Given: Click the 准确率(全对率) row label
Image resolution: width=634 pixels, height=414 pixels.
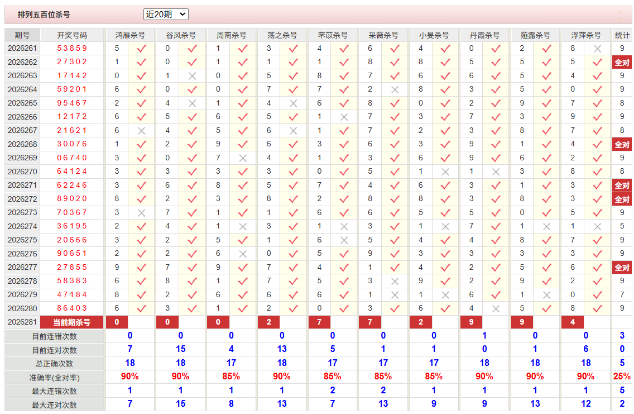Looking at the screenshot, I should pos(55,378).
